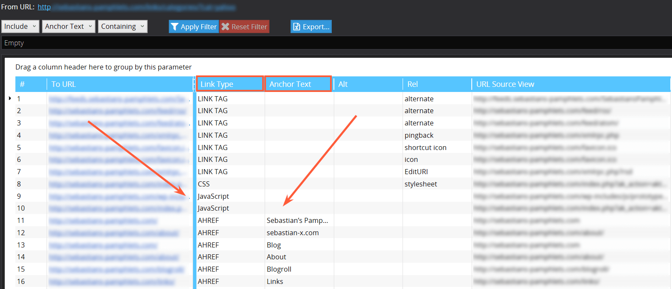Select the 'Sebastian's Pamp...' anchor text cell

pyautogui.click(x=299, y=220)
